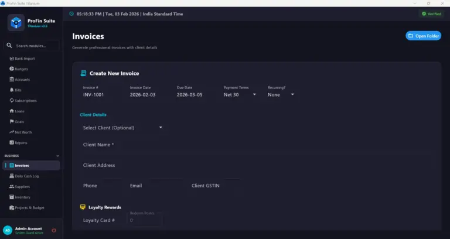The width and height of the screenshot is (450, 239).
Task: Click the Net Worth trend icon
Action: (x=12, y=132)
